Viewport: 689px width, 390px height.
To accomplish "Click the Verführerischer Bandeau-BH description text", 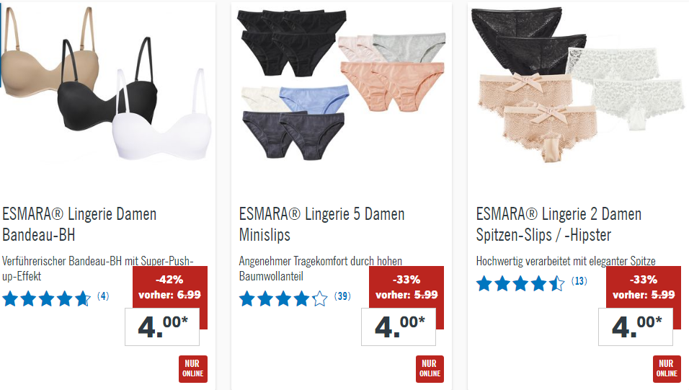I will pyautogui.click(x=97, y=269).
